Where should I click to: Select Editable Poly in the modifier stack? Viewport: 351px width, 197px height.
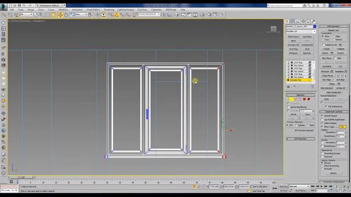(299, 80)
